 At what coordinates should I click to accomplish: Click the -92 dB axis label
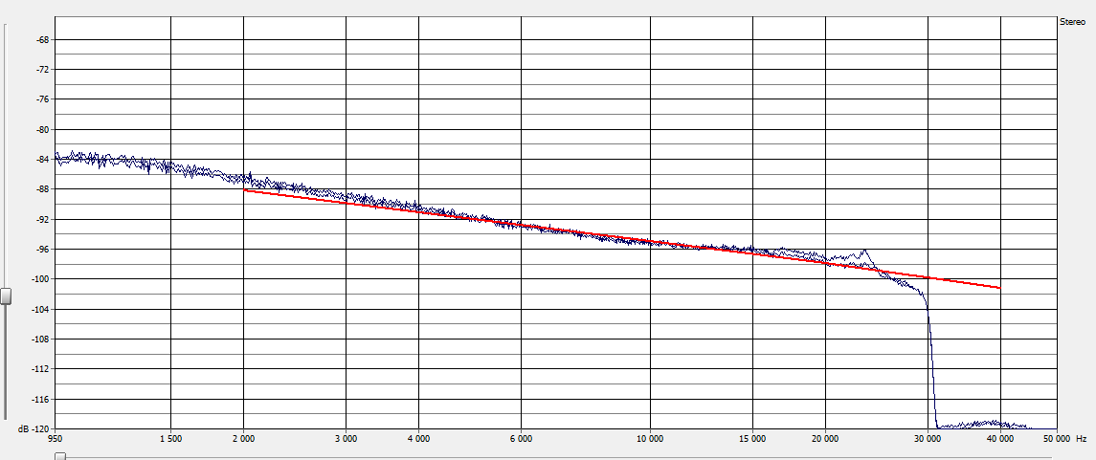coord(43,219)
